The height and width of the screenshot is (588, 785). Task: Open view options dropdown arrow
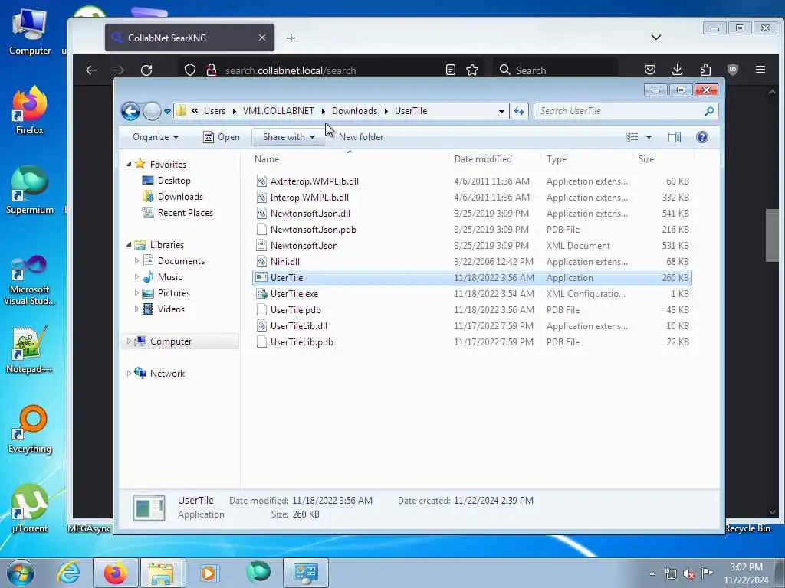649,137
